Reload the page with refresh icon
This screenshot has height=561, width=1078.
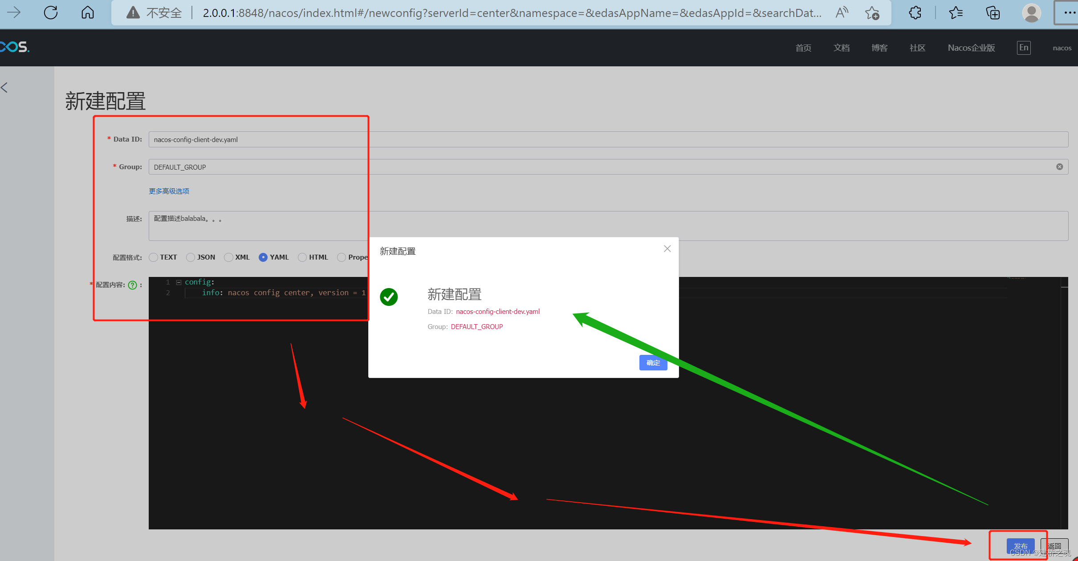point(51,12)
